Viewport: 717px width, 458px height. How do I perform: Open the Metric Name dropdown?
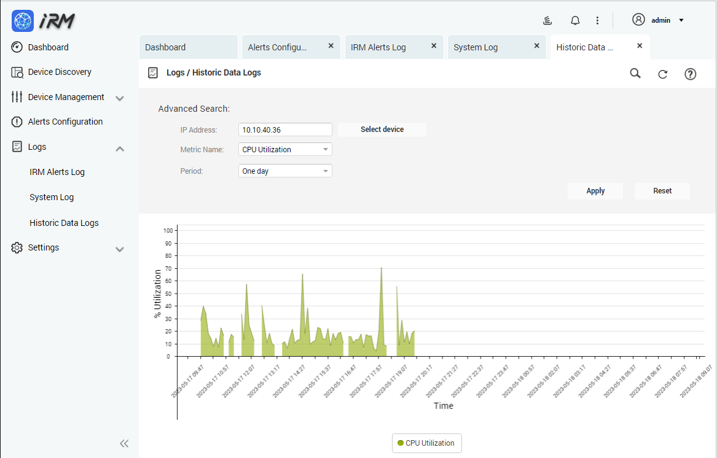pyautogui.click(x=284, y=149)
